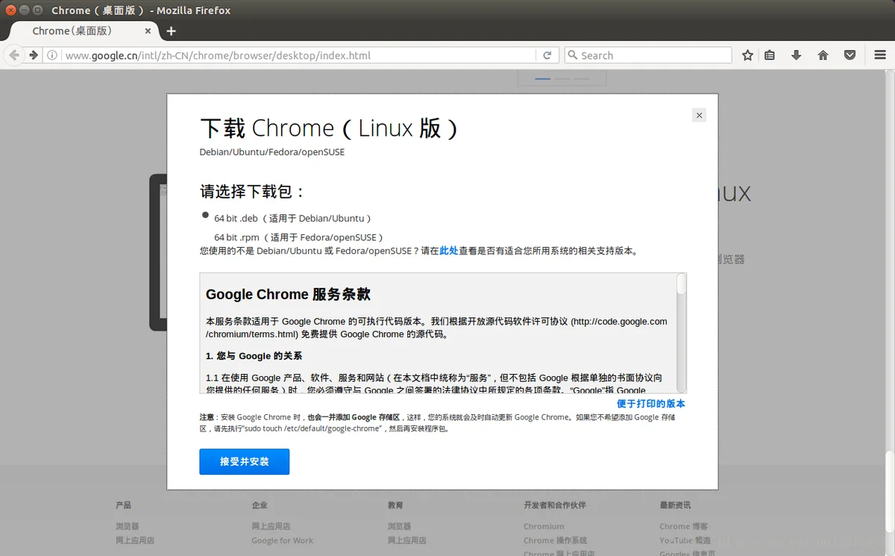Click the Google Chrome 服务条款 heading
This screenshot has height=556, width=895.
[x=288, y=294]
